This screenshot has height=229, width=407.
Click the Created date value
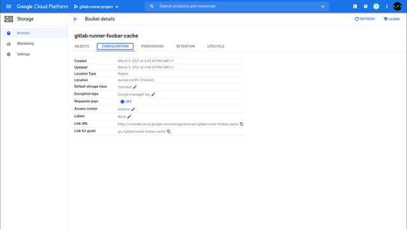point(146,61)
